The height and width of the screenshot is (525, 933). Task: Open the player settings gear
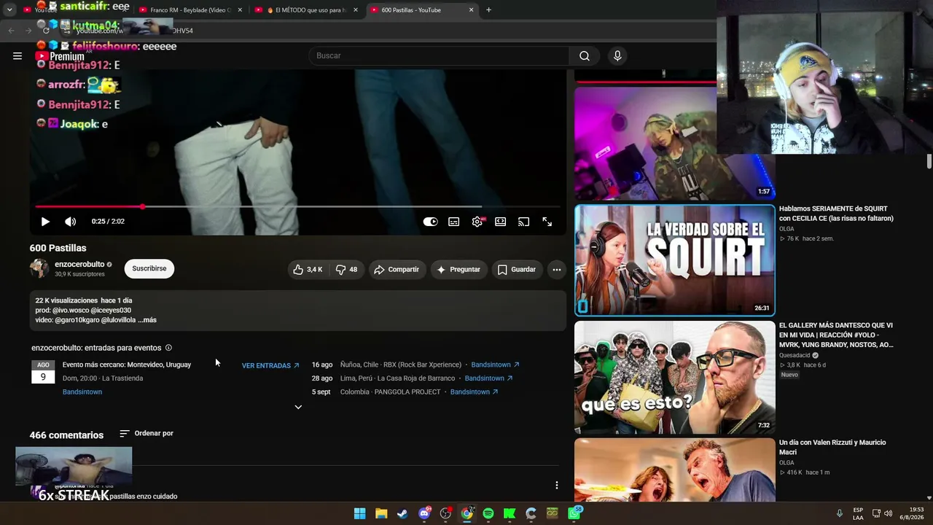click(477, 222)
